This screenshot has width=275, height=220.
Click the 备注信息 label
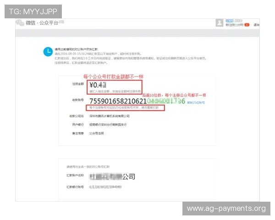click(x=78, y=133)
